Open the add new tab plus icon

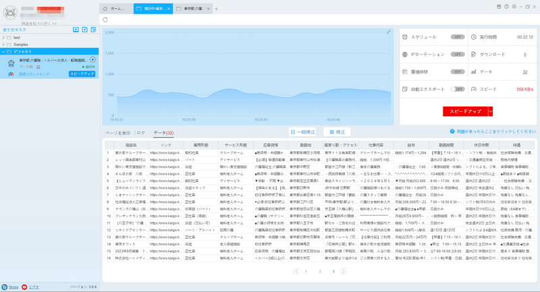216,9
